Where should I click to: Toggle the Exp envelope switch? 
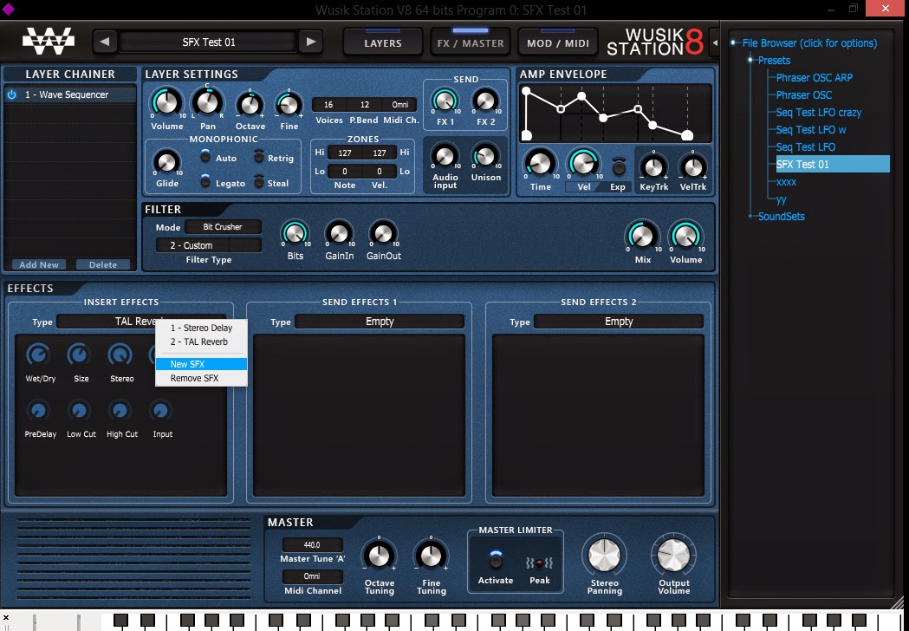pyautogui.click(x=619, y=167)
